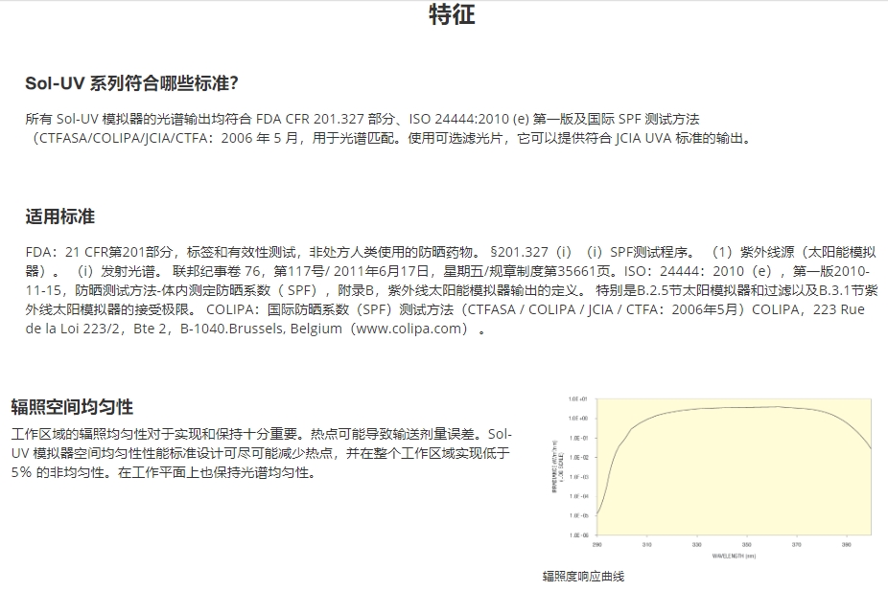
Task: Open the www.colipa.com website address
Action: 411,330
